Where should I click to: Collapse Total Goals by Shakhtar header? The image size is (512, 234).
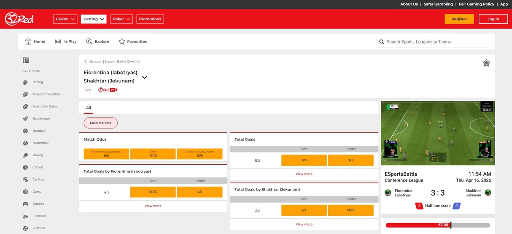[x=304, y=189]
